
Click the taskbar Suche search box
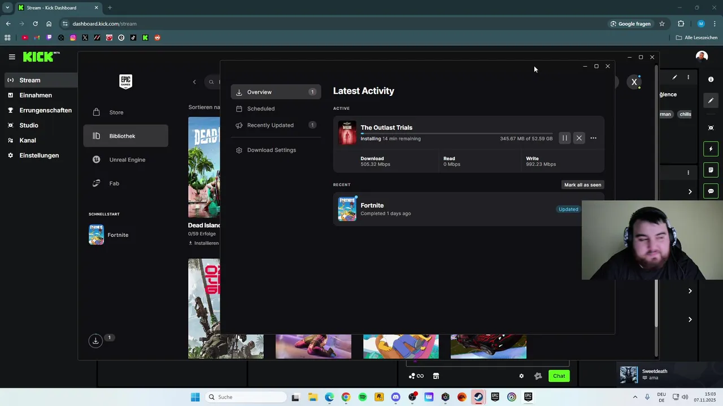246,397
